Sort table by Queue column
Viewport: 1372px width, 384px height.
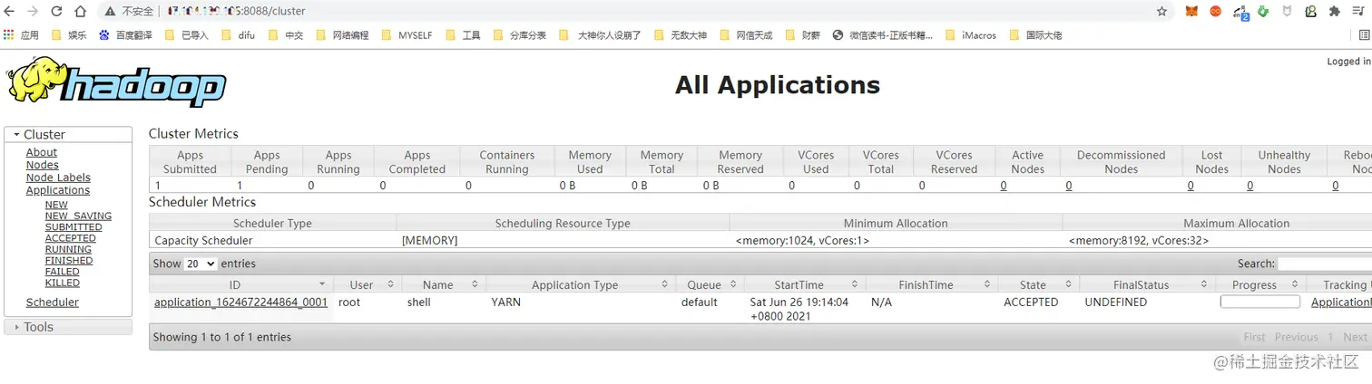click(710, 284)
